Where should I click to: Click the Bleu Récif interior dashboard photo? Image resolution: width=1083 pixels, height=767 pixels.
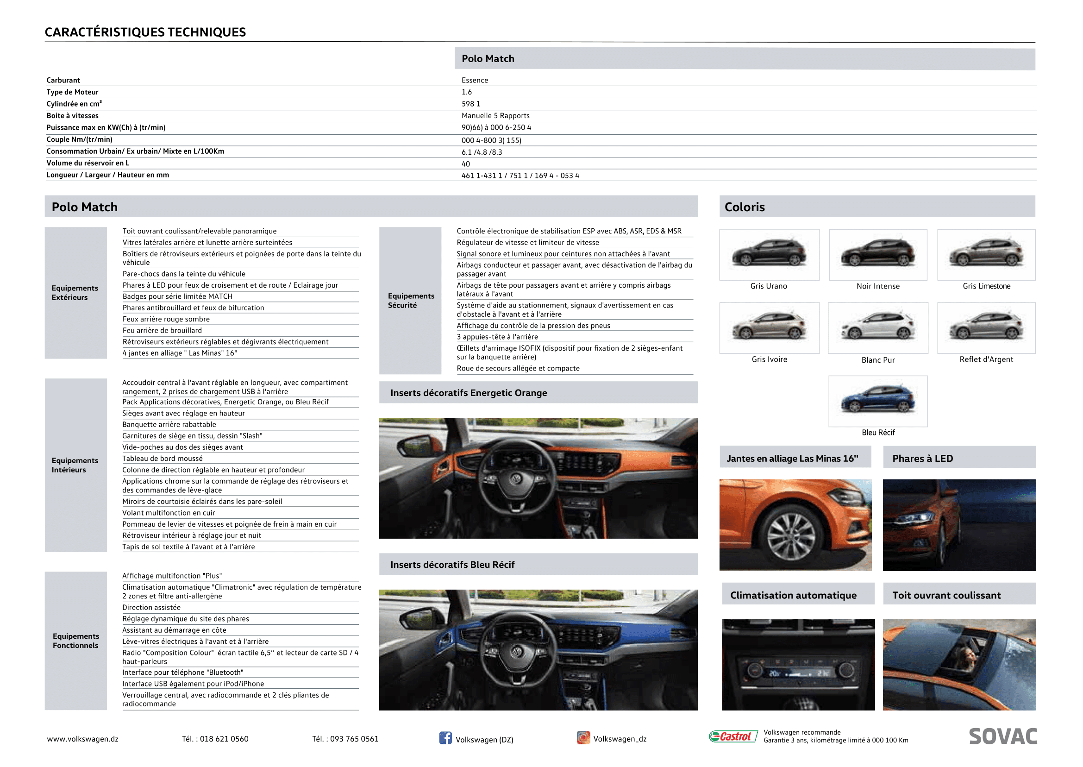538,649
